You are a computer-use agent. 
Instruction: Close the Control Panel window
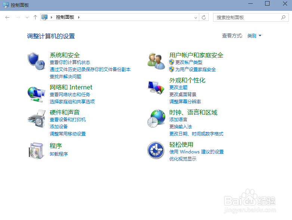click(285, 3)
